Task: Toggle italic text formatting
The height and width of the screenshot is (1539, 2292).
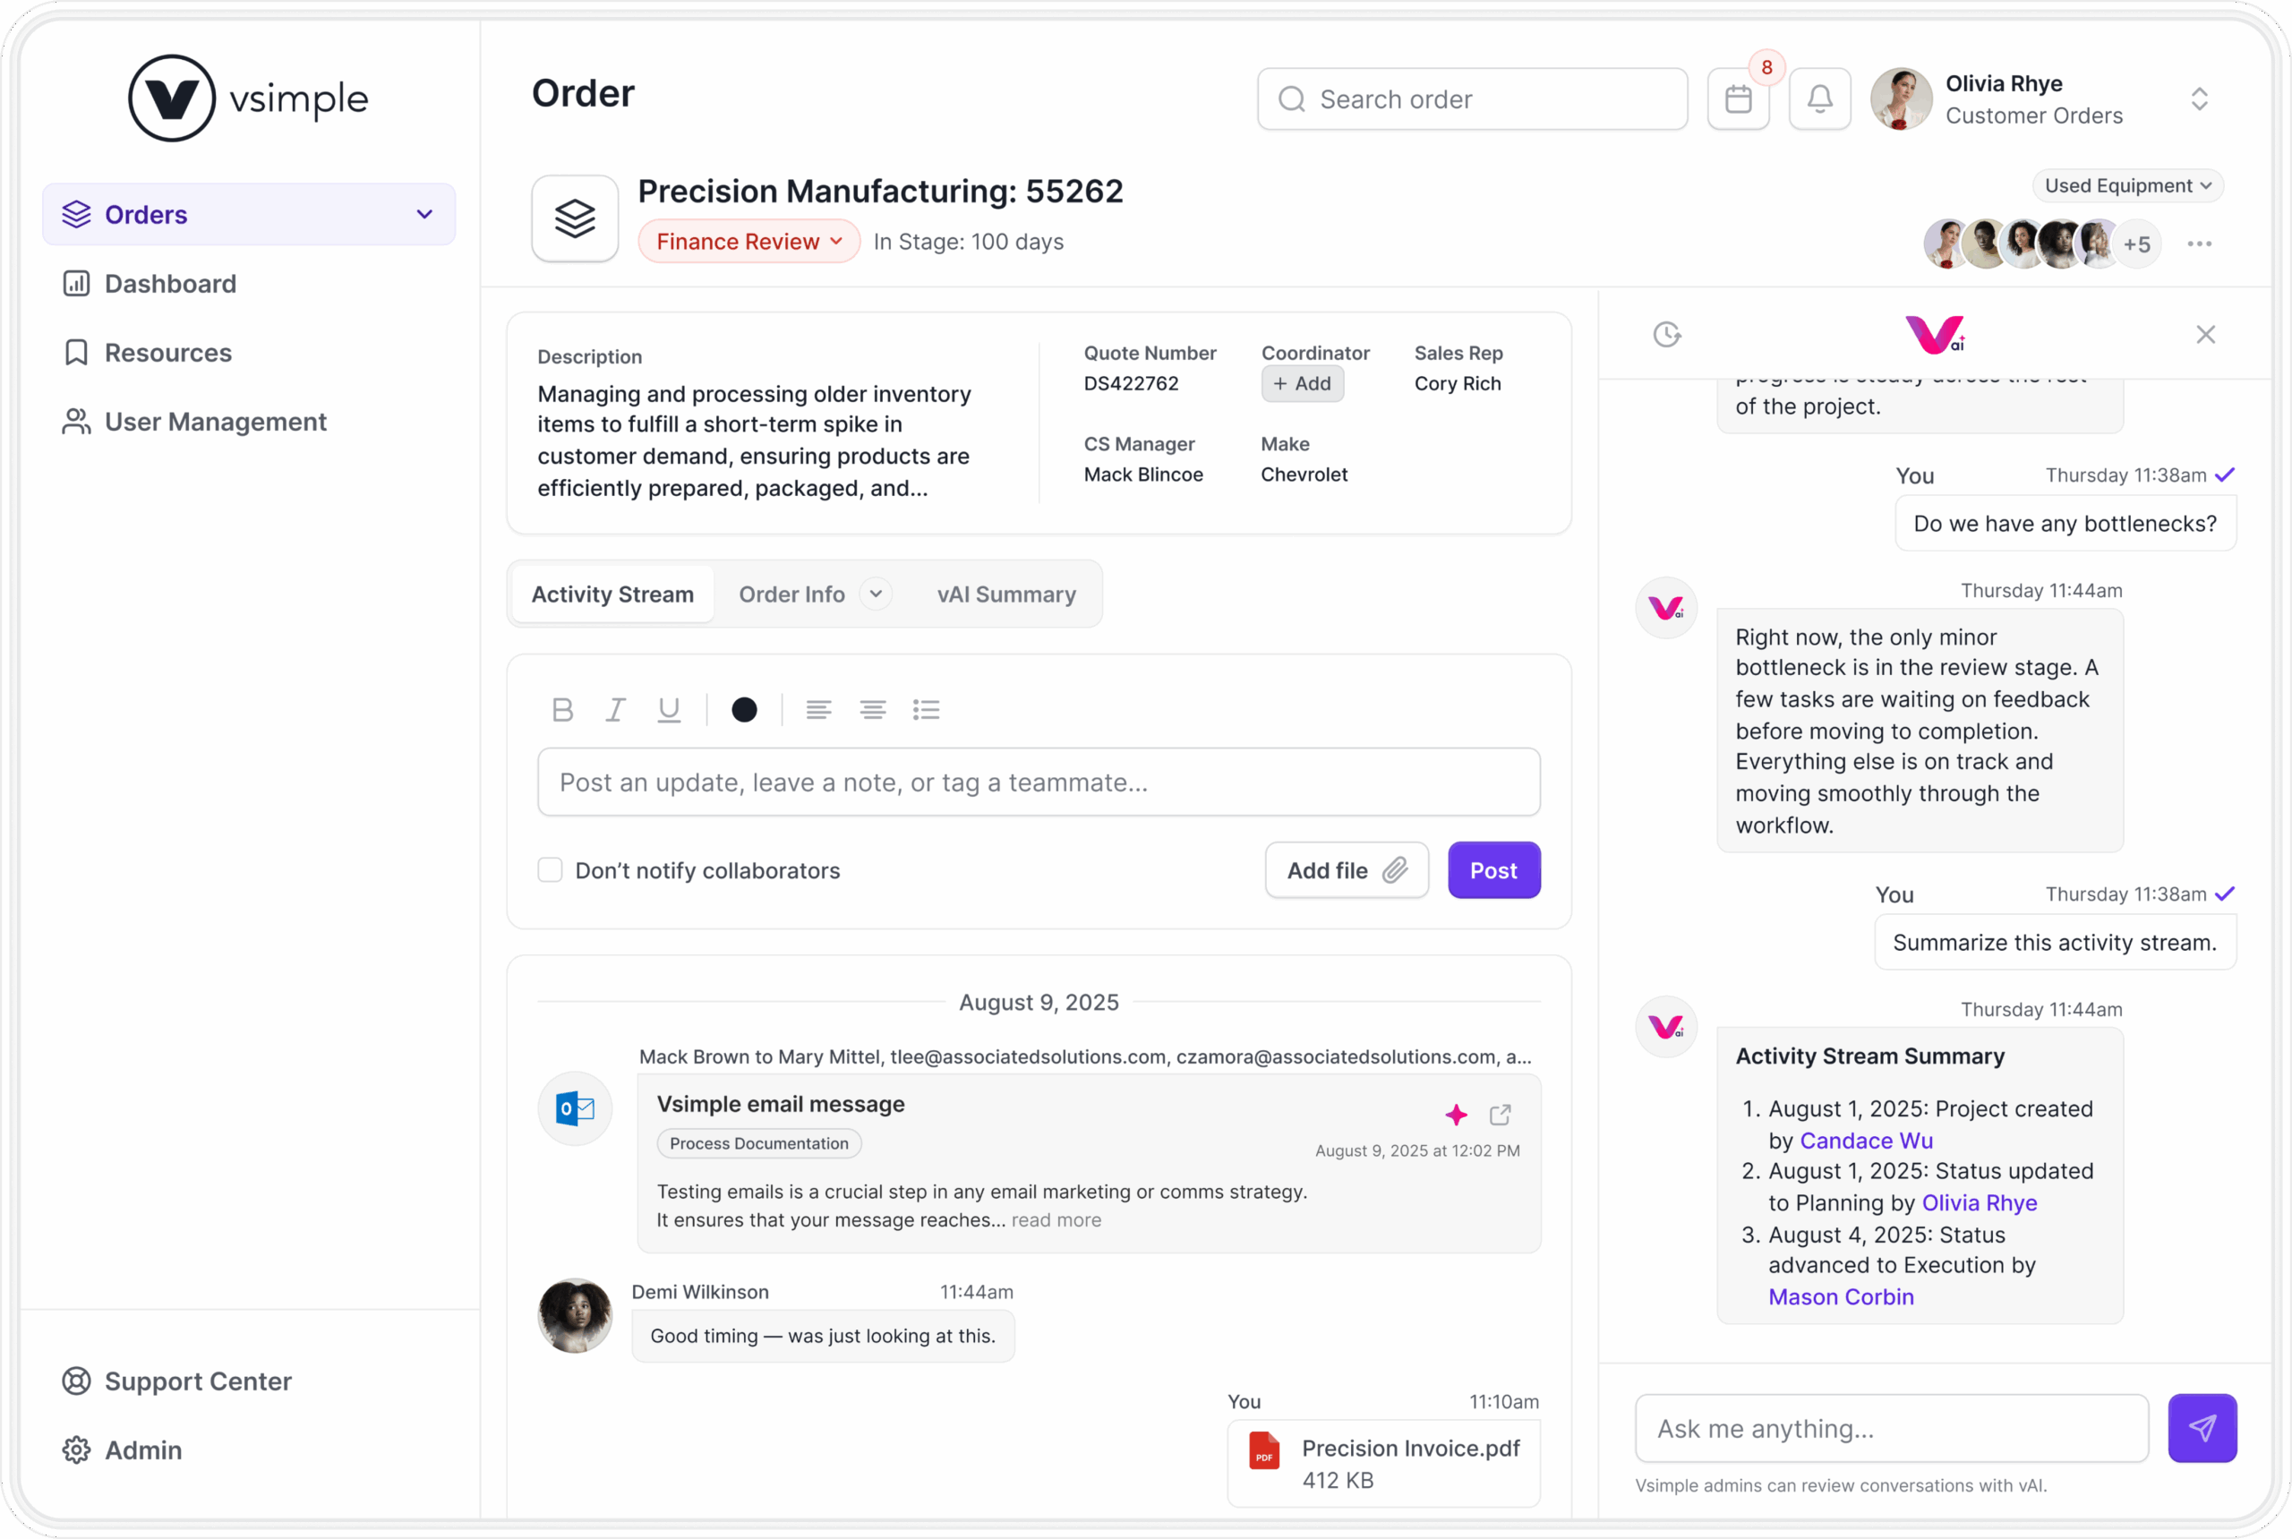Action: (615, 710)
